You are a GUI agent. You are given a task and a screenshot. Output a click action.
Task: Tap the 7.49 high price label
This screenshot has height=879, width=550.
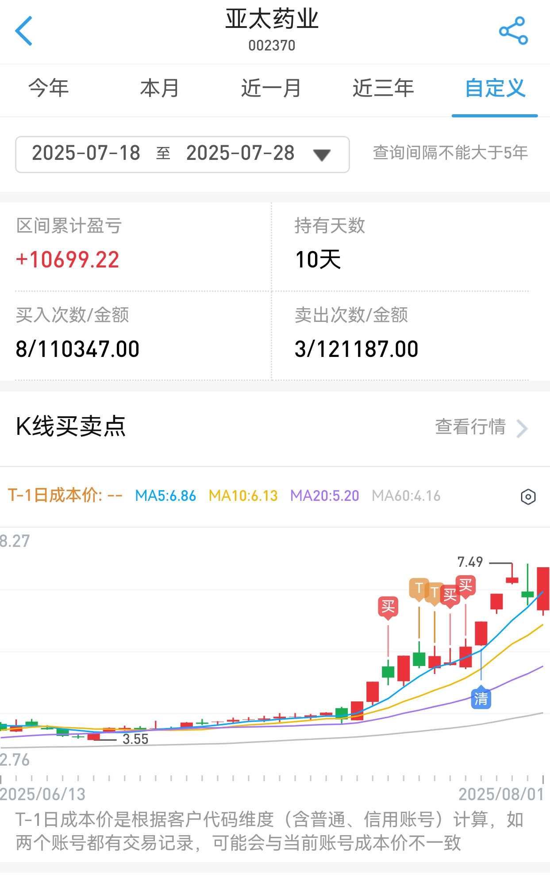click(470, 562)
